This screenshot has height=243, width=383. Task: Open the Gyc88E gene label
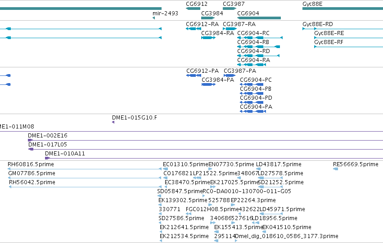[312, 4]
